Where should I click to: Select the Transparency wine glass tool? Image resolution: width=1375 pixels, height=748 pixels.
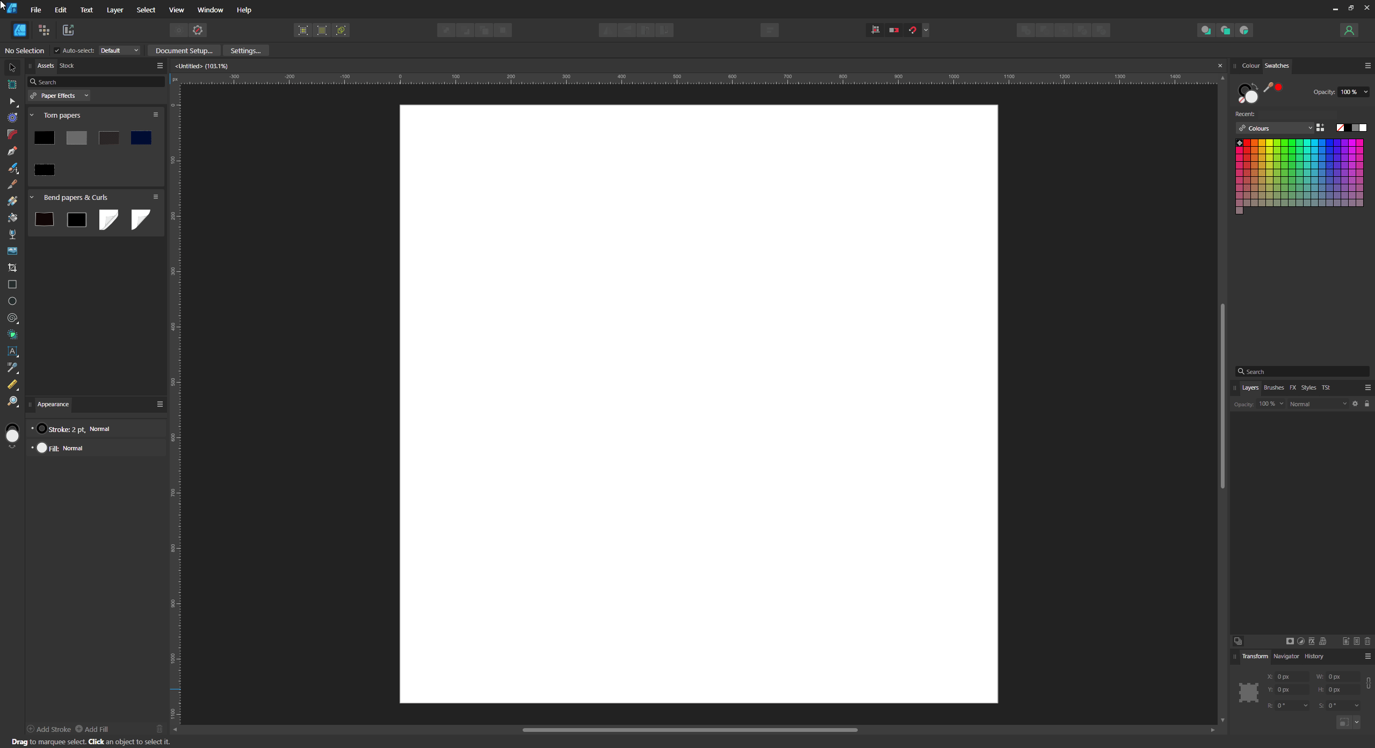click(x=12, y=234)
